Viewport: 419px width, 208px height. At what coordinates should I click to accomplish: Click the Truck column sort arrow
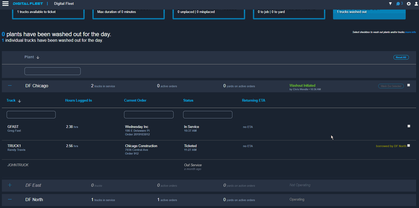(19, 101)
